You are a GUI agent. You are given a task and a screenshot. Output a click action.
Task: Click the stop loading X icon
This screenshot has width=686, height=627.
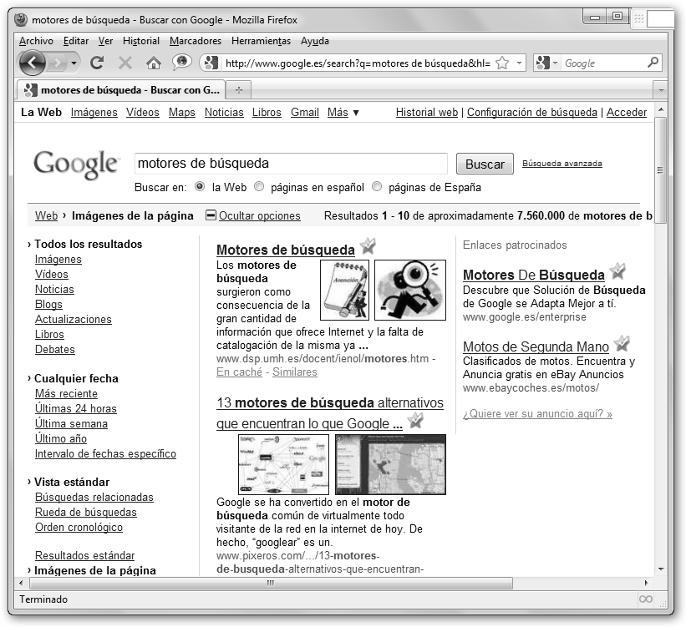pyautogui.click(x=125, y=63)
